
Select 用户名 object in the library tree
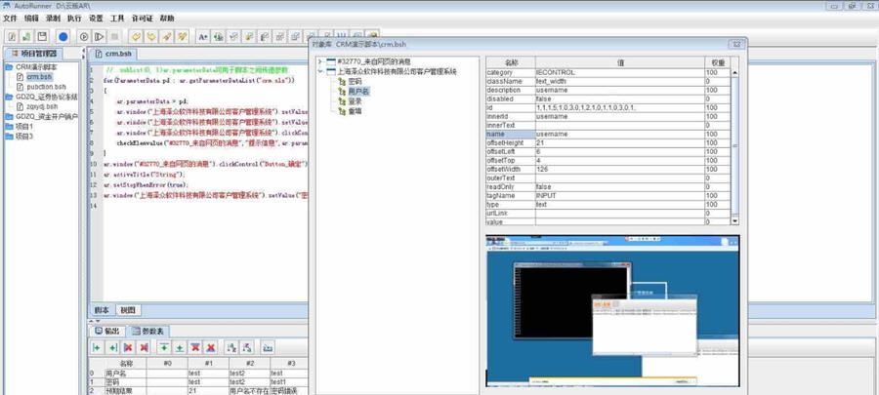359,92
